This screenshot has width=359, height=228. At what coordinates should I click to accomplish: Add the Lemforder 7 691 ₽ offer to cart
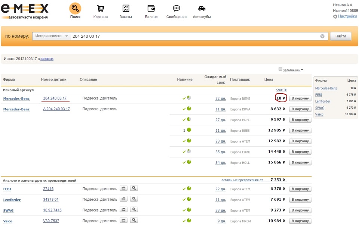[x=300, y=199]
